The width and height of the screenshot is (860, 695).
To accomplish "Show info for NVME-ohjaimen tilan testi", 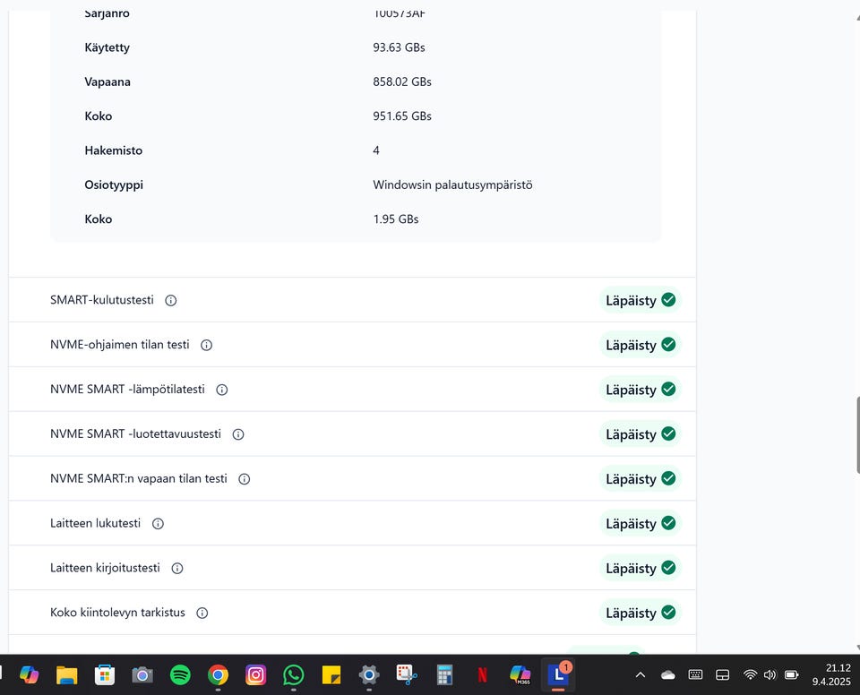I will pos(206,345).
